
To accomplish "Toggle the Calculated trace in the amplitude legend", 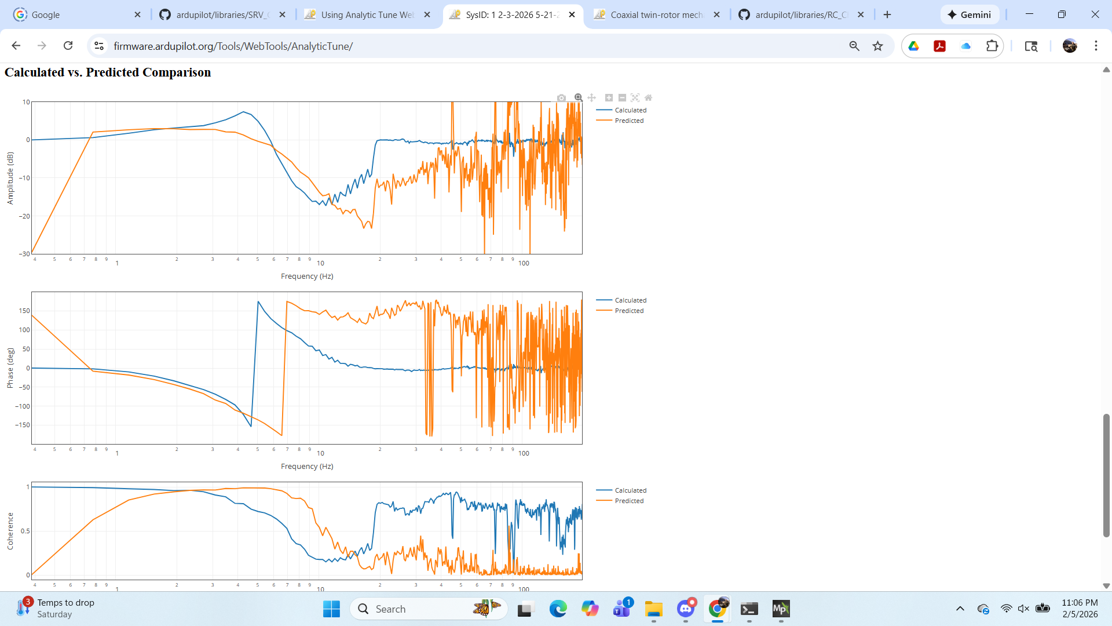I will pyautogui.click(x=630, y=110).
